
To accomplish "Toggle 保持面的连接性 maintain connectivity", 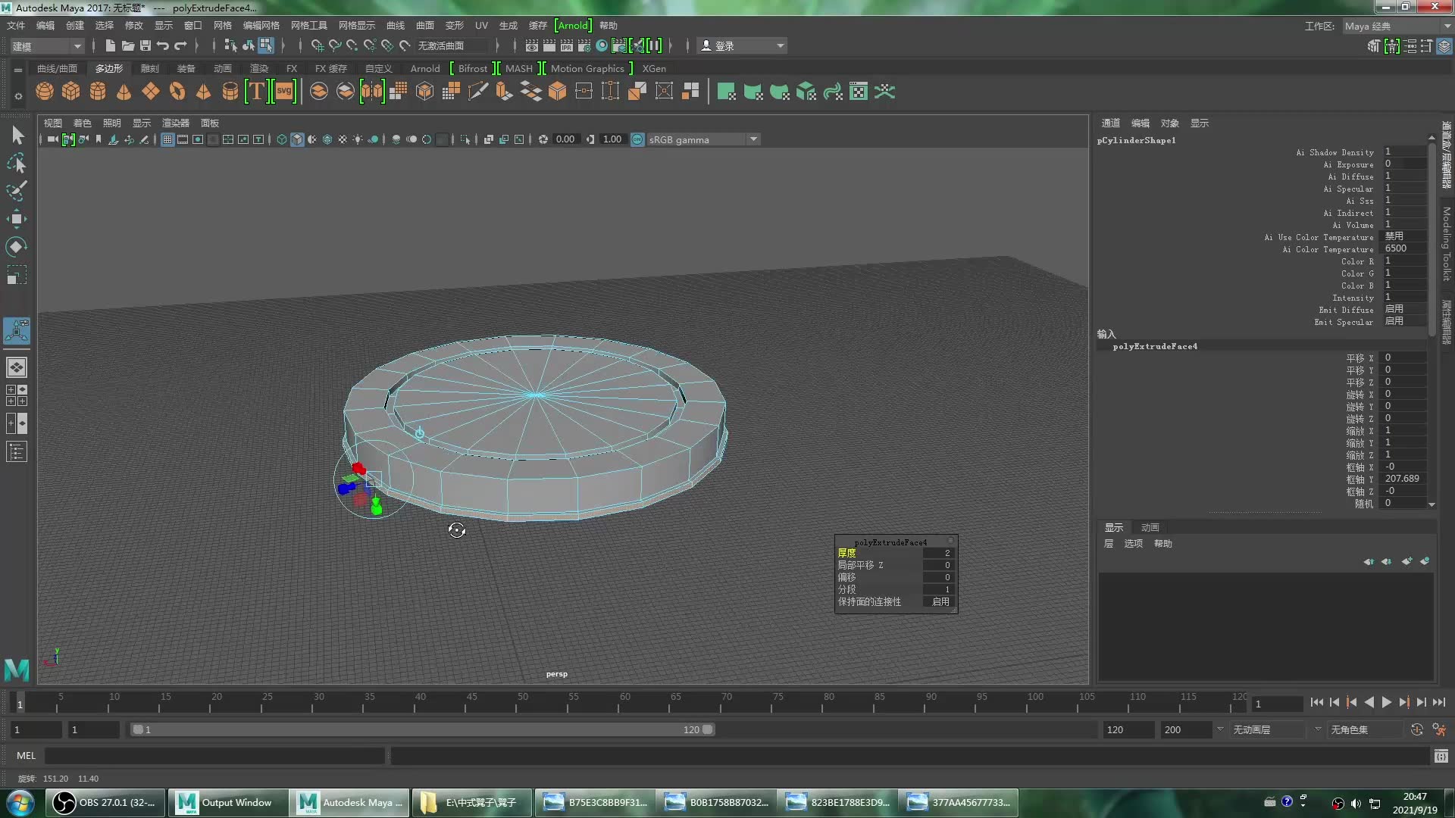I will point(940,601).
